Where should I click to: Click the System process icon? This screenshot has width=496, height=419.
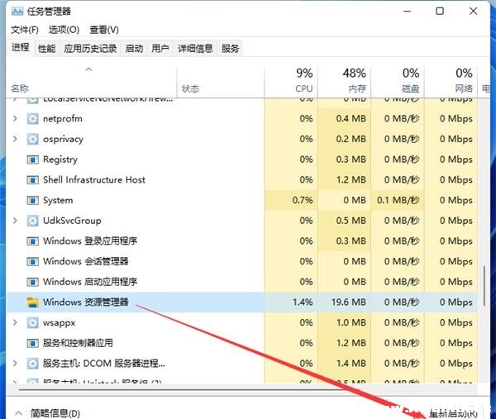(x=32, y=201)
